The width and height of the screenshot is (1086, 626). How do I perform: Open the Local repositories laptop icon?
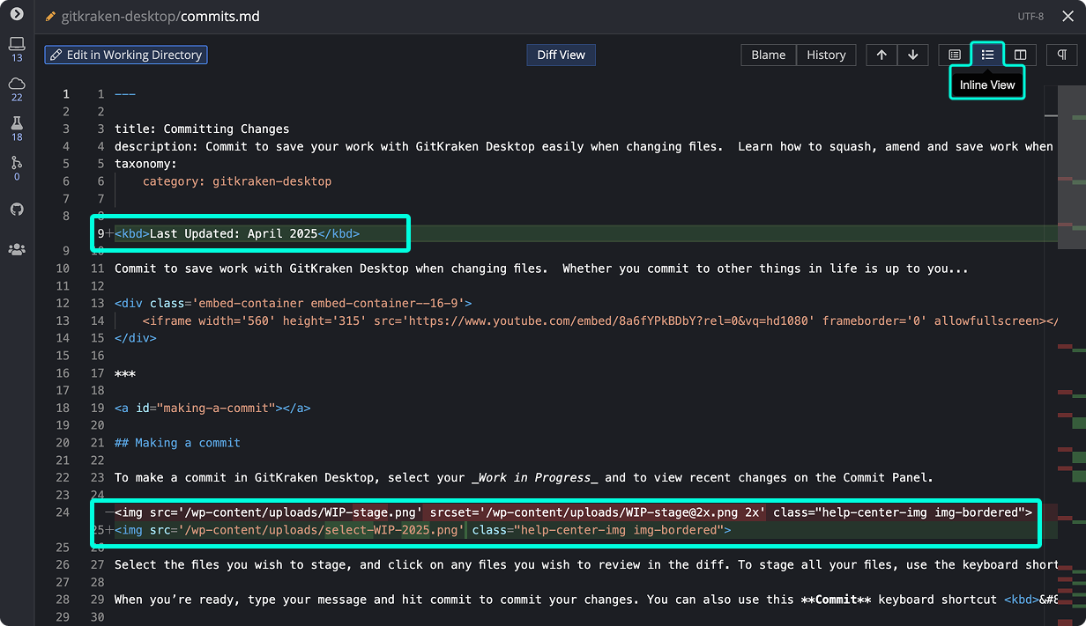(17, 44)
